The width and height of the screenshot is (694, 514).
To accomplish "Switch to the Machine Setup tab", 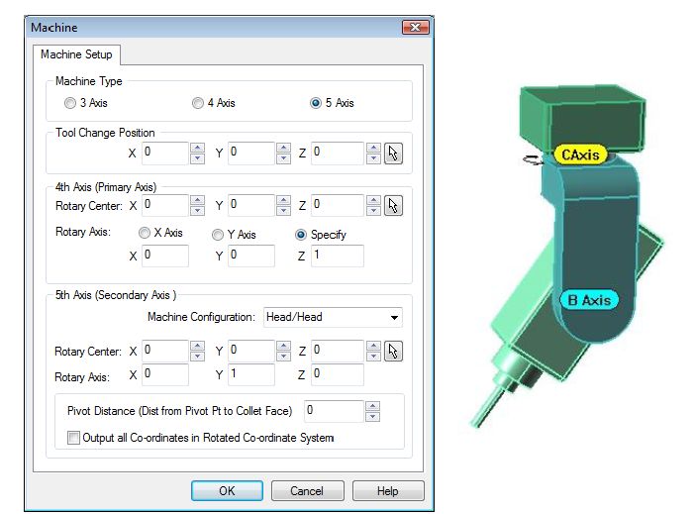I will coord(77,54).
